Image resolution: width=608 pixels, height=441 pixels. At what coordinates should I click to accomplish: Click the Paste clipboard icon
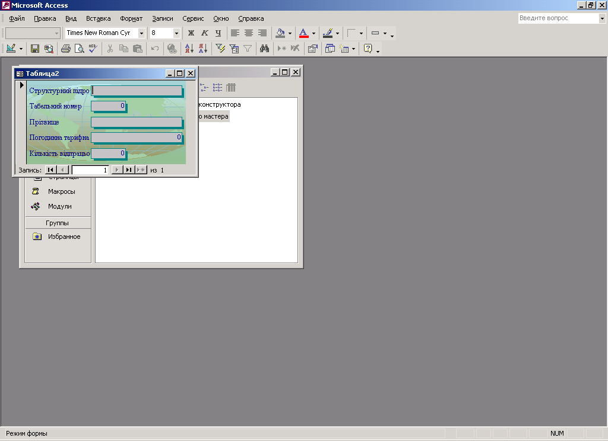pyautogui.click(x=138, y=49)
